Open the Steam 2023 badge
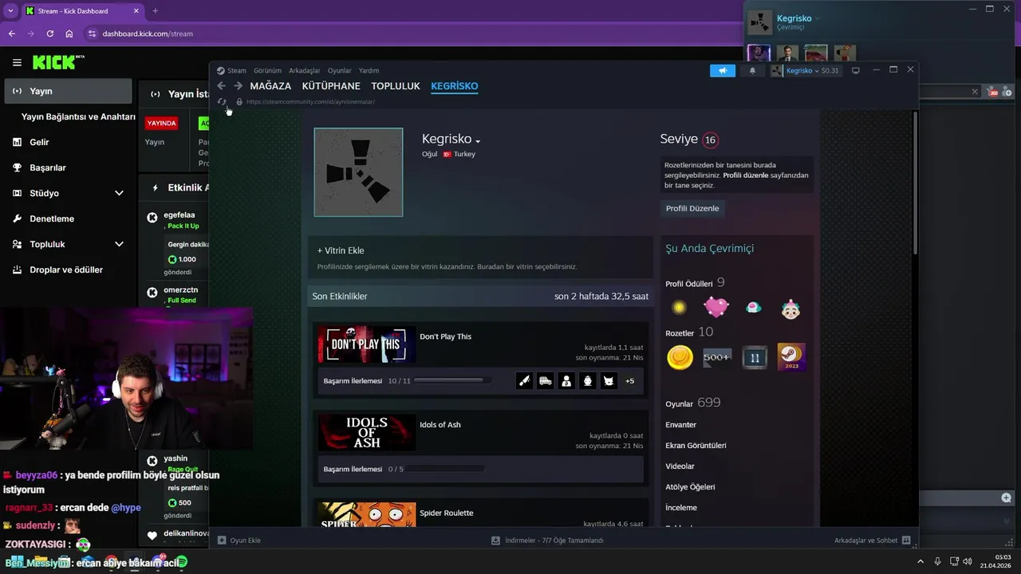 [x=791, y=357]
